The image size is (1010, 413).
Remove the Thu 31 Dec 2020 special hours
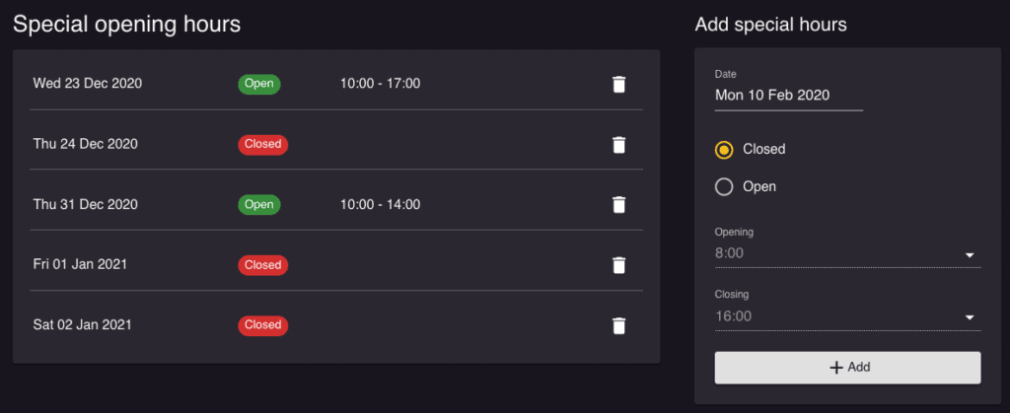pyautogui.click(x=618, y=205)
